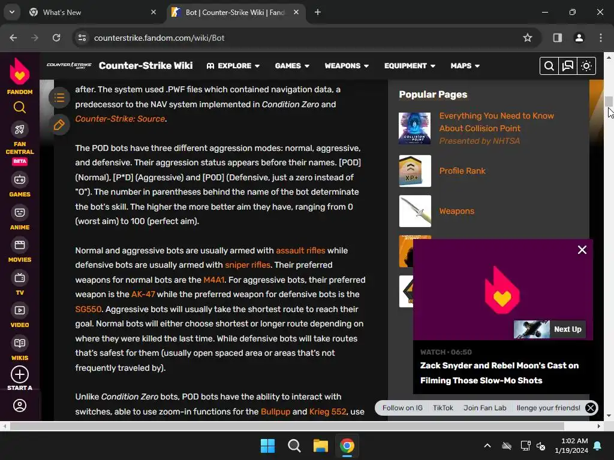Open Wikis in Fandom sidebar

click(x=20, y=349)
